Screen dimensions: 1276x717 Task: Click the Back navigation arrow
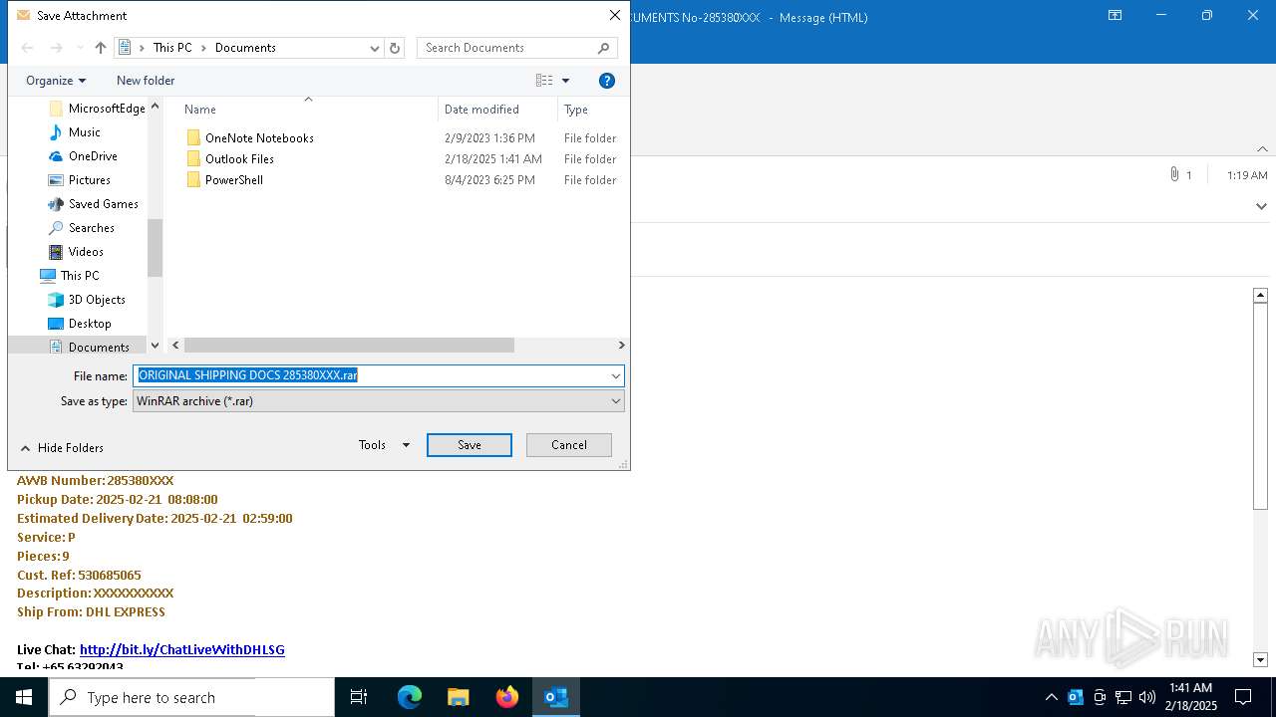click(x=28, y=48)
